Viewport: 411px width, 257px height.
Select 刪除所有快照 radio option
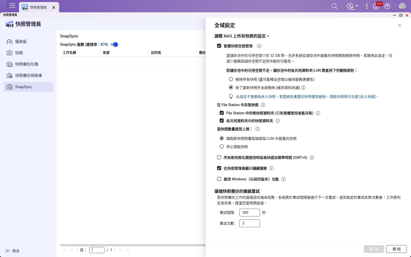point(231,79)
